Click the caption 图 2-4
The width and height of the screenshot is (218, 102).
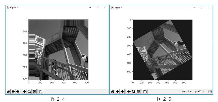pos(58,99)
